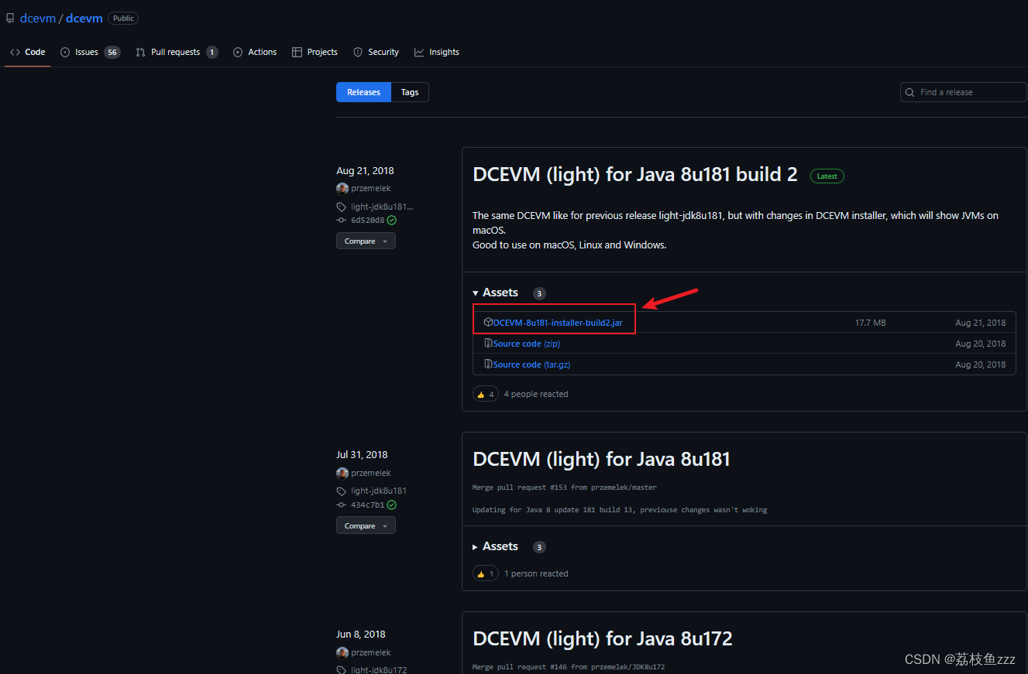
Task: Click package icon beside installer jar
Action: [488, 322]
